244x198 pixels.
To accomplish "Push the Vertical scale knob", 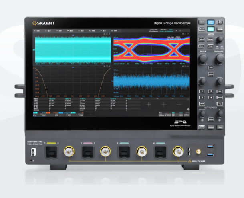I will [204, 59].
